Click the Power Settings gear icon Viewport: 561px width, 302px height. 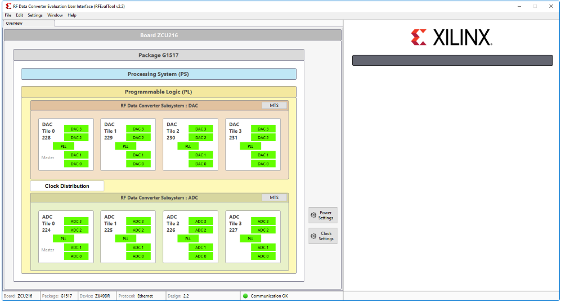pos(314,215)
